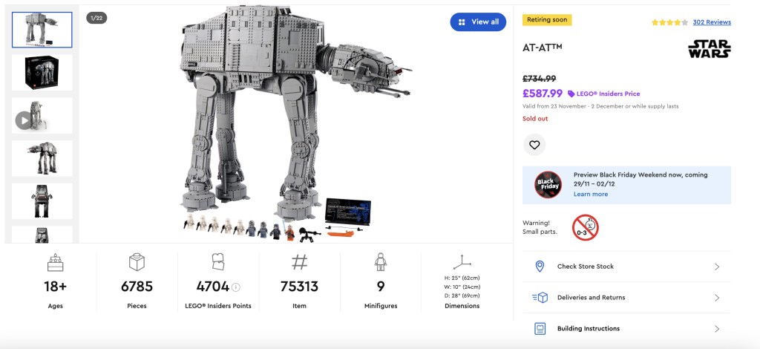Expand Building Instructions chevron
This screenshot has height=349, width=760.
click(x=717, y=329)
